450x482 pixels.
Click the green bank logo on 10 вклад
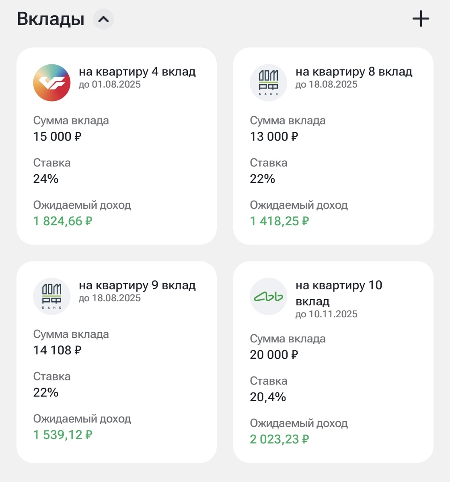coord(268,296)
